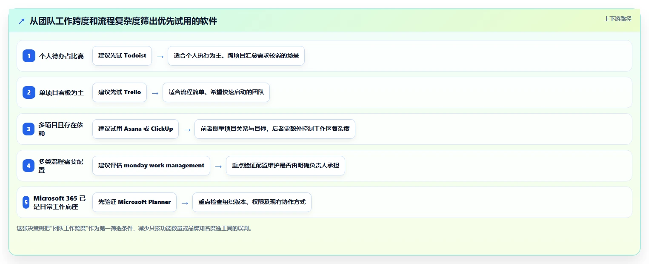
Task: Click the arrow after Microsoft Planner
Action: point(185,203)
